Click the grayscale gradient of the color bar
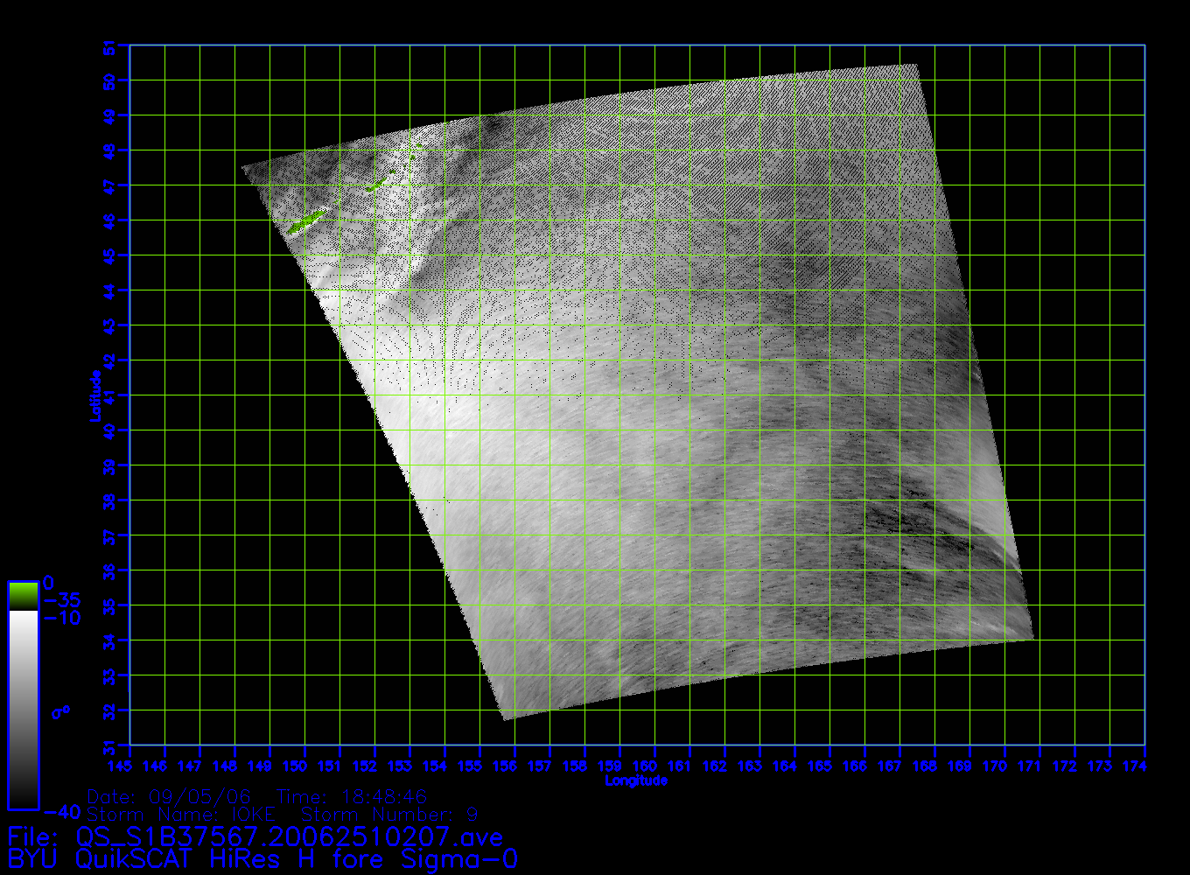This screenshot has width=1190, height=875. (23, 709)
